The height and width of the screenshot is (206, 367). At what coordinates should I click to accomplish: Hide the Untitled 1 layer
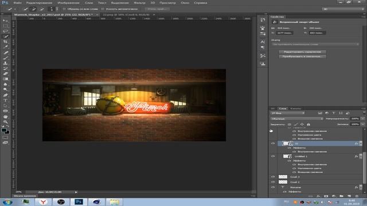[273, 156]
